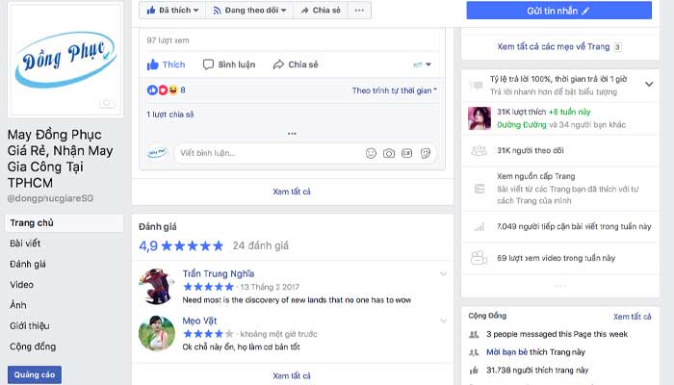Click 69 lượt xem video row
This screenshot has width=674, height=385.
[x=560, y=258]
